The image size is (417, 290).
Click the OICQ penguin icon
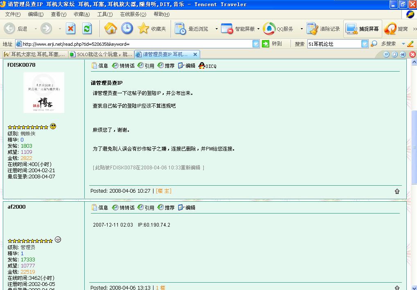pos(207,66)
